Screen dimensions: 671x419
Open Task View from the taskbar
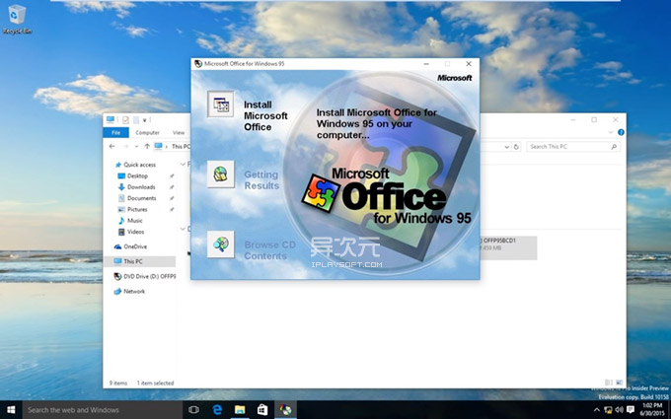tap(193, 409)
